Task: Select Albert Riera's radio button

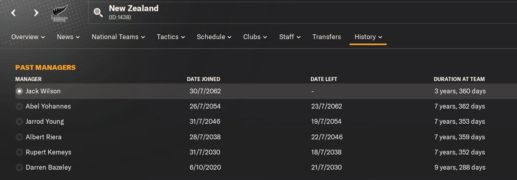Action: pyautogui.click(x=19, y=137)
